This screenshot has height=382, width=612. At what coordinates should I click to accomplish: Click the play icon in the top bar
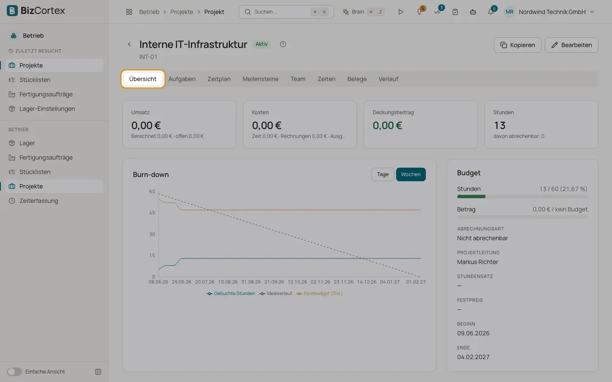point(401,12)
